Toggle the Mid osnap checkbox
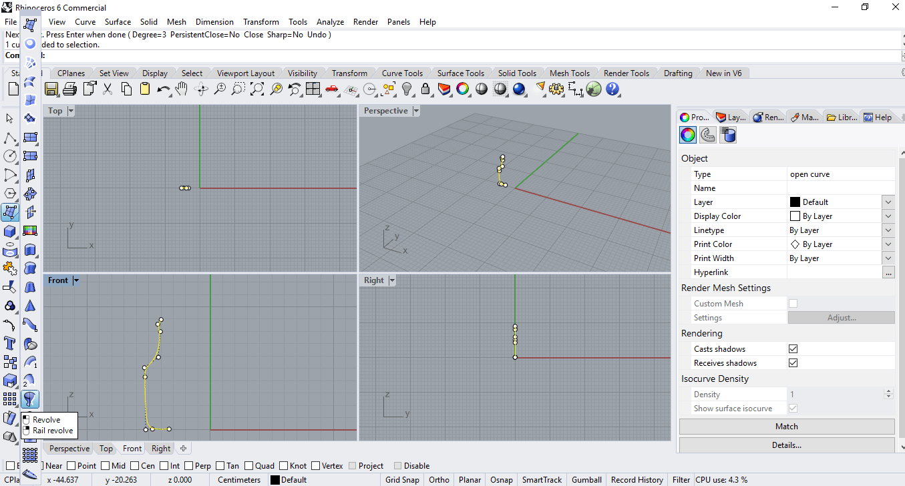 (104, 466)
